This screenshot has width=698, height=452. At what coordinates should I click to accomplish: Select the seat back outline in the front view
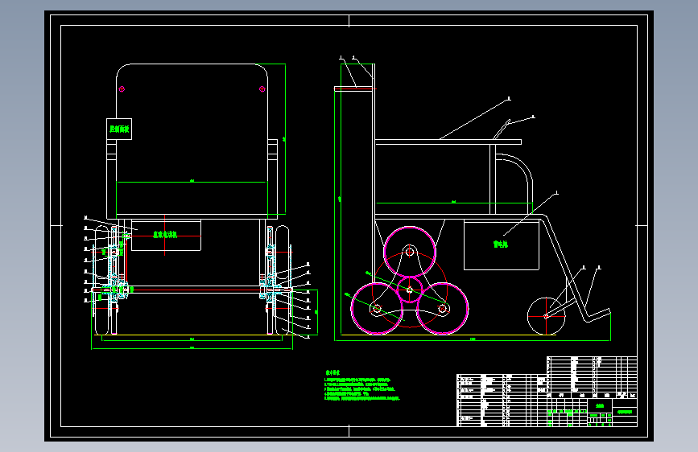click(x=192, y=139)
